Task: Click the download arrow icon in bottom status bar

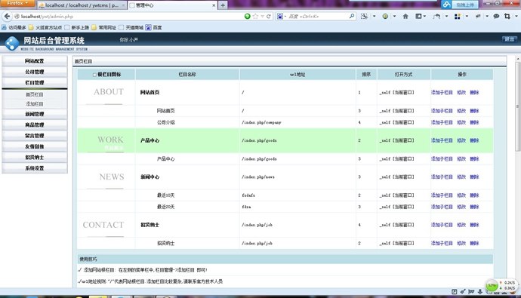Action: click(479, 292)
